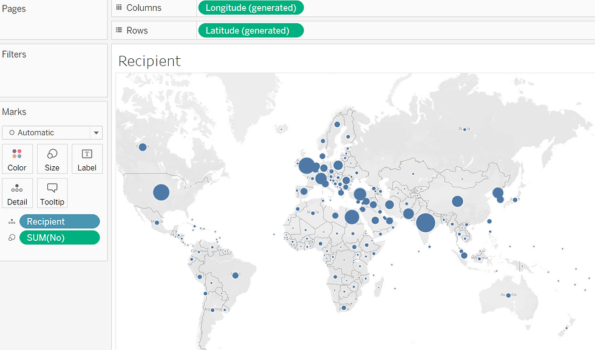Click the detail icon beside Recipient pill
This screenshot has height=350, width=595.
12,222
